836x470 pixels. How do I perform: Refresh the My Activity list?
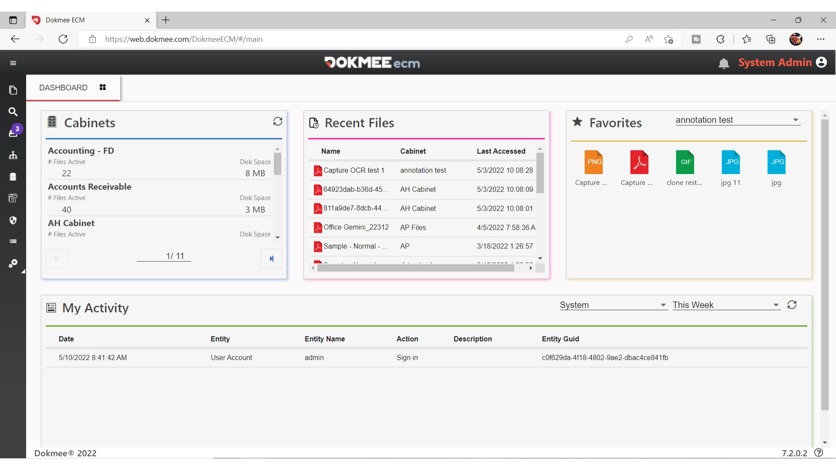[x=792, y=305]
